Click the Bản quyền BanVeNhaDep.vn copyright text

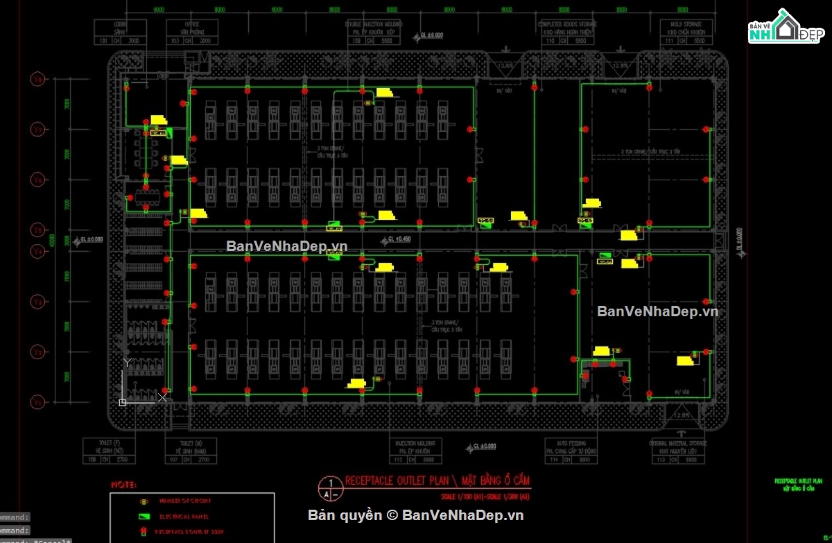click(x=416, y=515)
